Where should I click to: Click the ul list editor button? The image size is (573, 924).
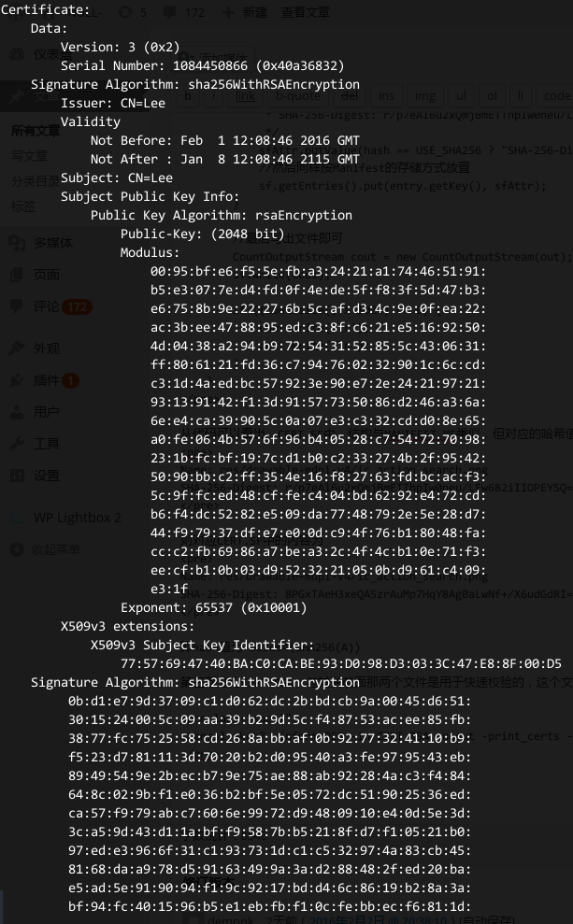coord(461,95)
